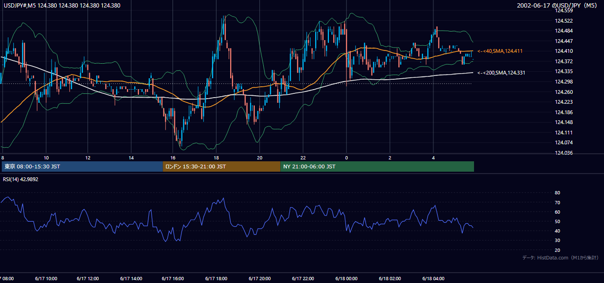Click price axis value 124.260
The width and height of the screenshot is (604, 283).
[563, 92]
